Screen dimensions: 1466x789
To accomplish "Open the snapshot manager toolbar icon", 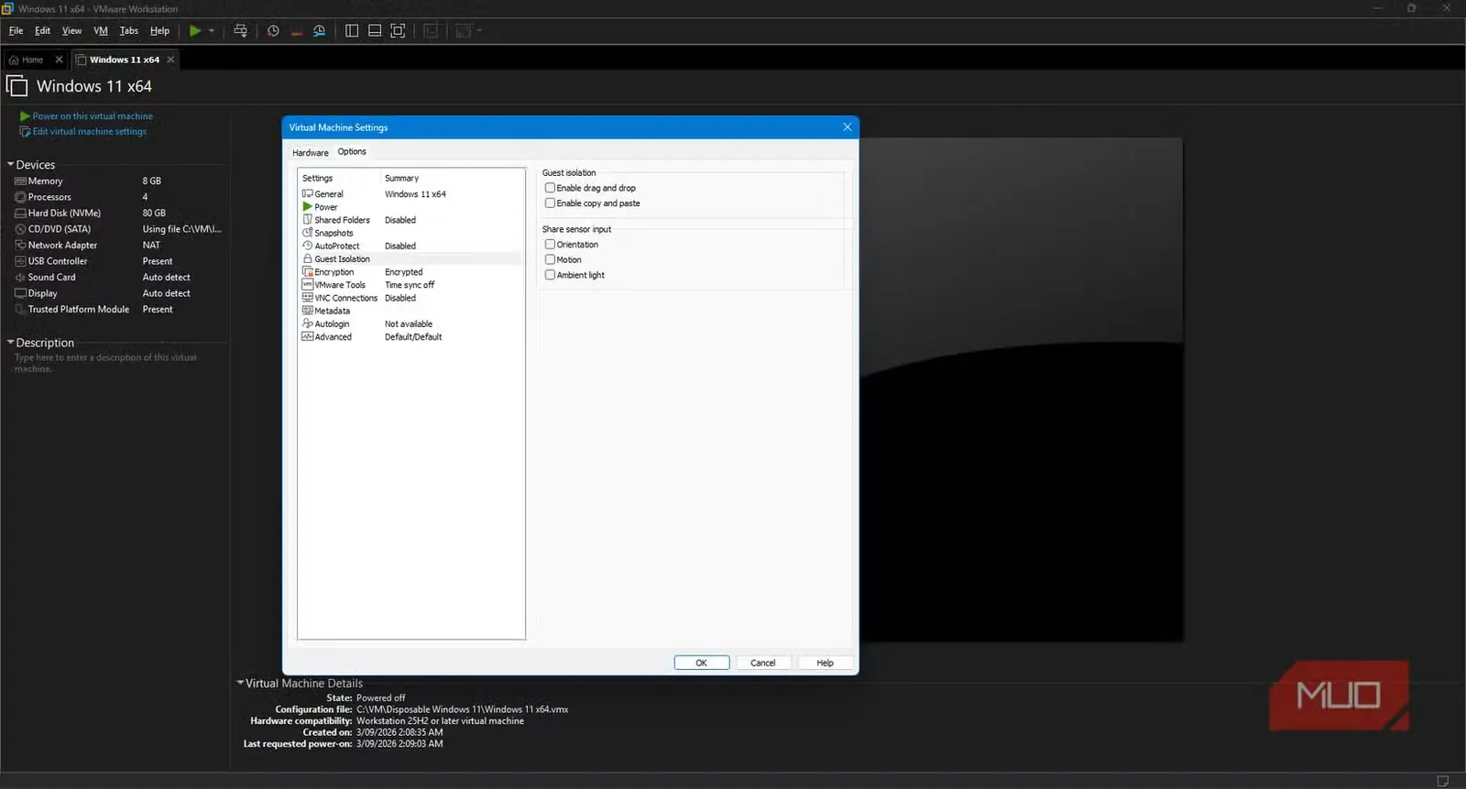I will pyautogui.click(x=319, y=30).
